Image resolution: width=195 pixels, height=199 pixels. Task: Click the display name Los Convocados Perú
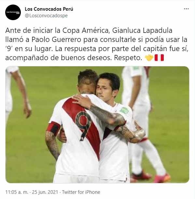[x=49, y=9]
